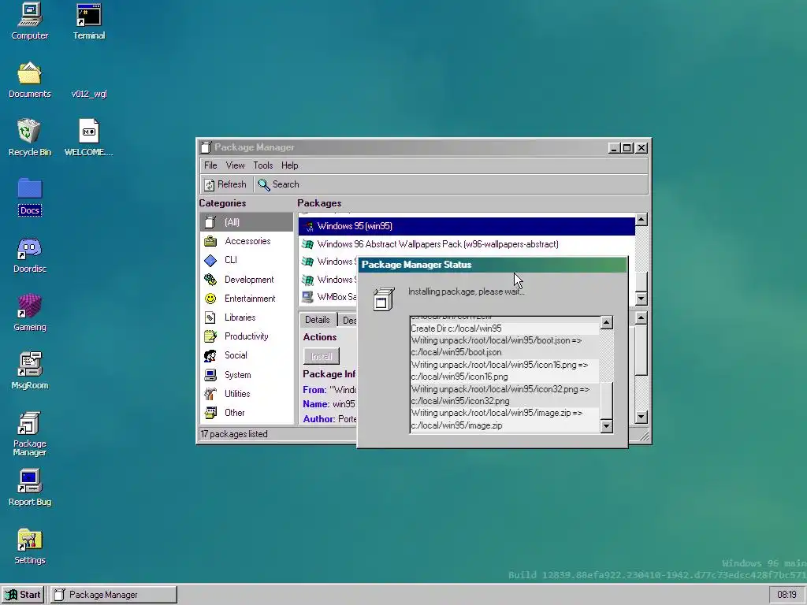Screen dimensions: 807x605
Task: Pick the Entertainment category
Action: click(x=246, y=299)
